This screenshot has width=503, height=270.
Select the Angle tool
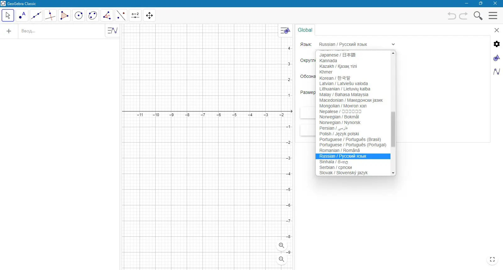[x=107, y=15]
